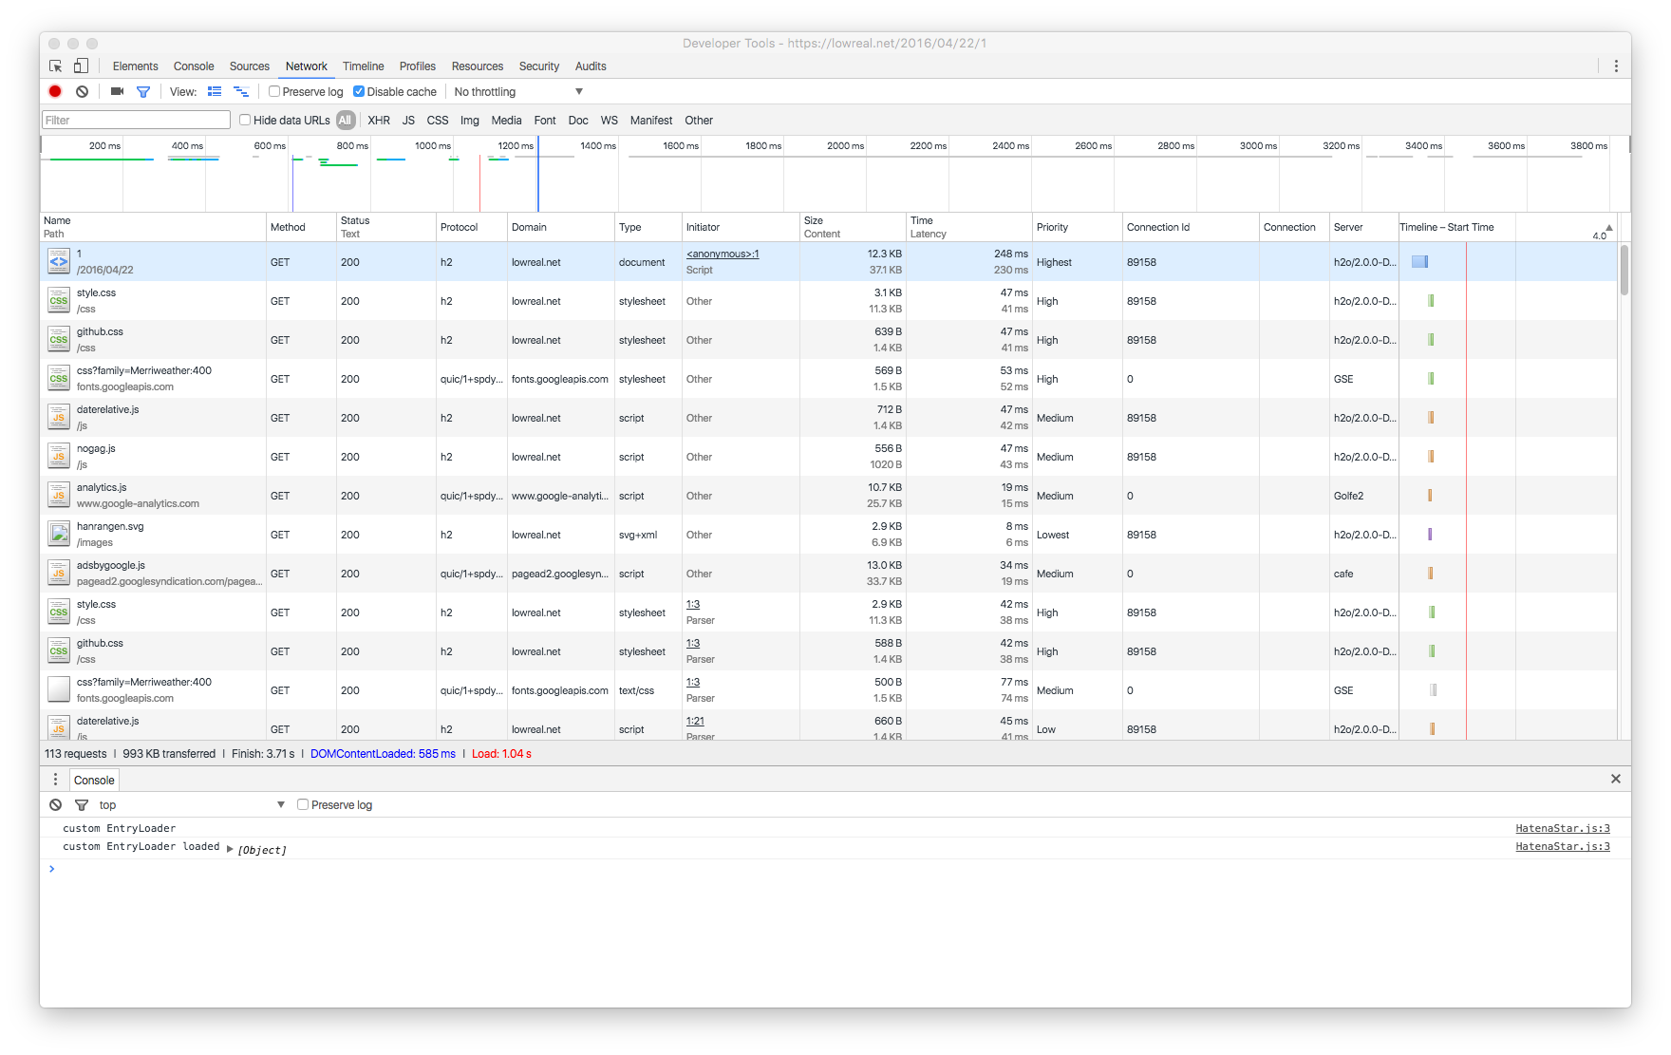Click the capture screenshots camera icon
Image resolution: width=1671 pixels, height=1055 pixels.
[117, 91]
